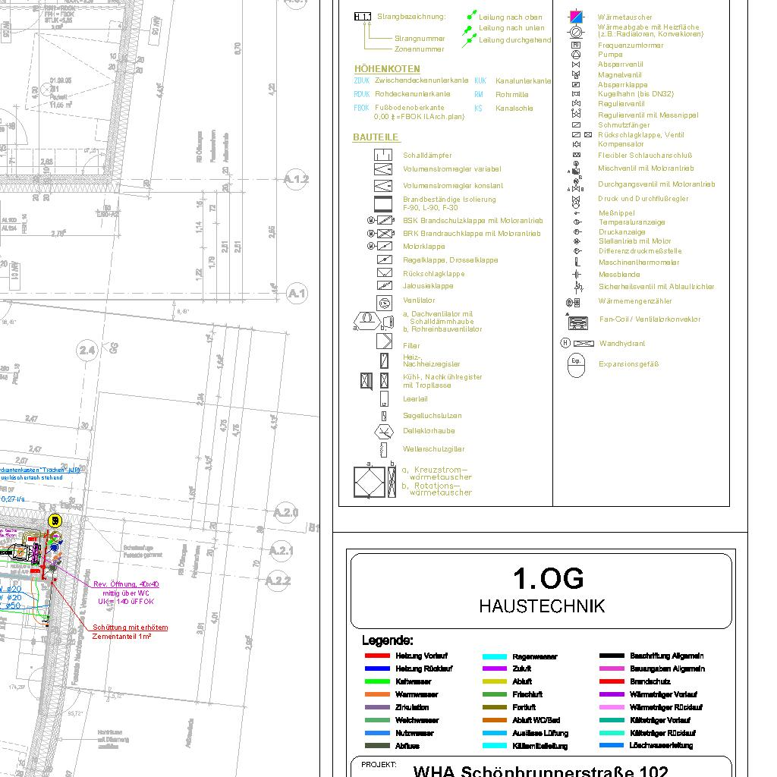Click the 'Schüttung mit erhöhtem' red annotation
The image size is (777, 777).
[x=130, y=628]
